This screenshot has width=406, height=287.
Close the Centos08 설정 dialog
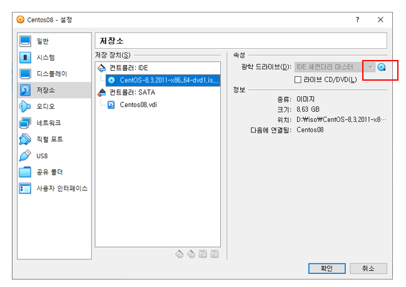pyautogui.click(x=380, y=19)
